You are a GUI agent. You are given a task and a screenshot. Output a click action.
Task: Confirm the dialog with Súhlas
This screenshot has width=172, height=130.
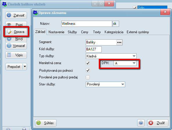46,123
